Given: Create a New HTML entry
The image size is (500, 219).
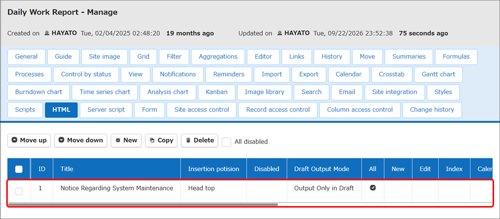Looking at the screenshot, I should click(126, 140).
